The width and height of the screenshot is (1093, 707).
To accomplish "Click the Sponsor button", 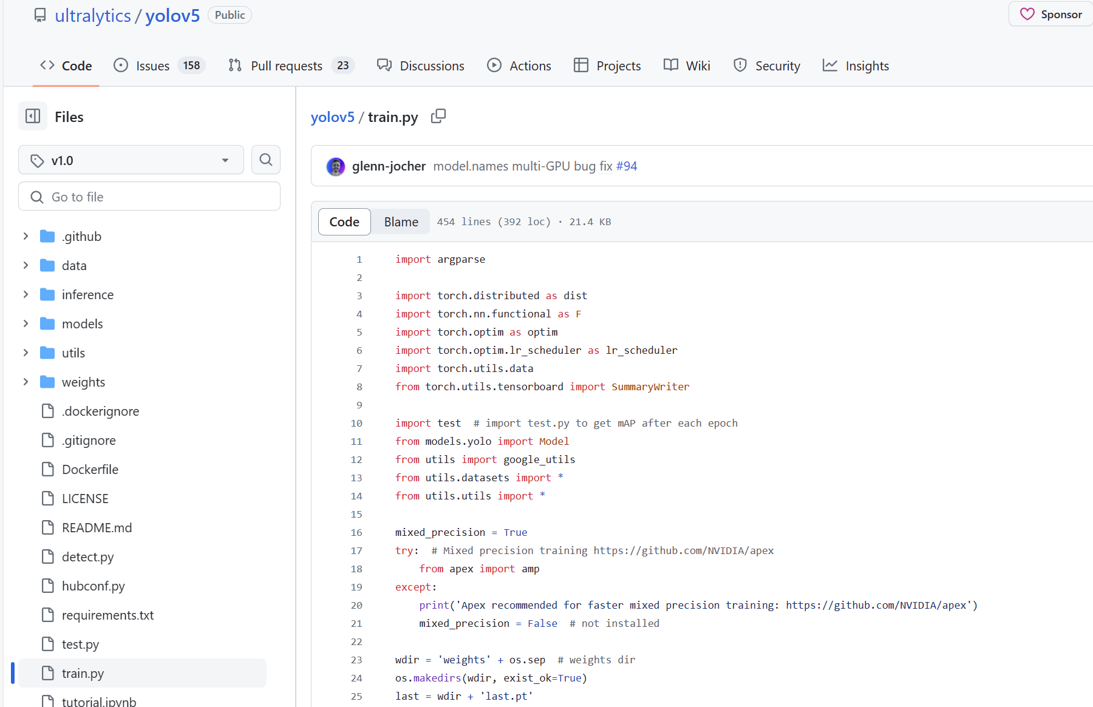I will coord(1050,14).
